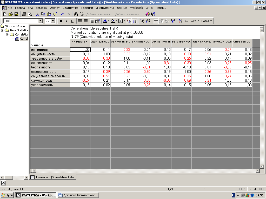Click the Find binoculars icon
This screenshot has height=199, width=266.
[x=76, y=14]
